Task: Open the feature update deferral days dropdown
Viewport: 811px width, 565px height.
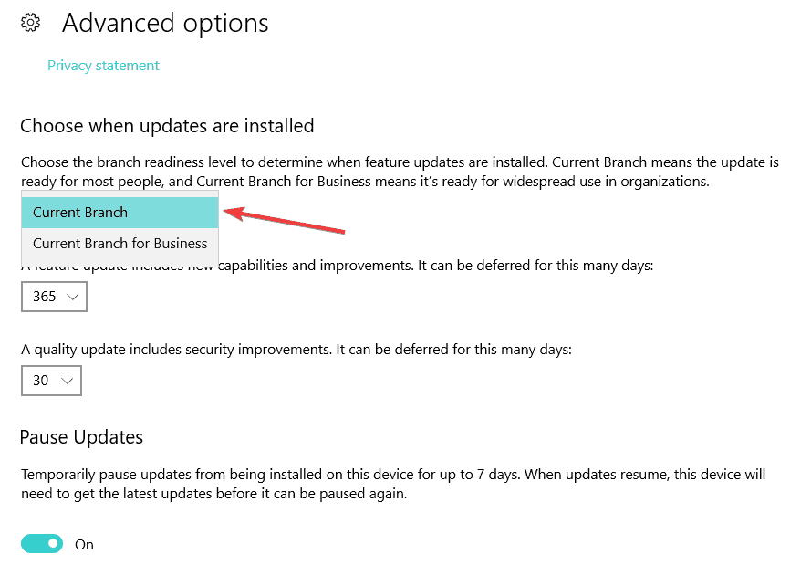Action: click(x=54, y=297)
